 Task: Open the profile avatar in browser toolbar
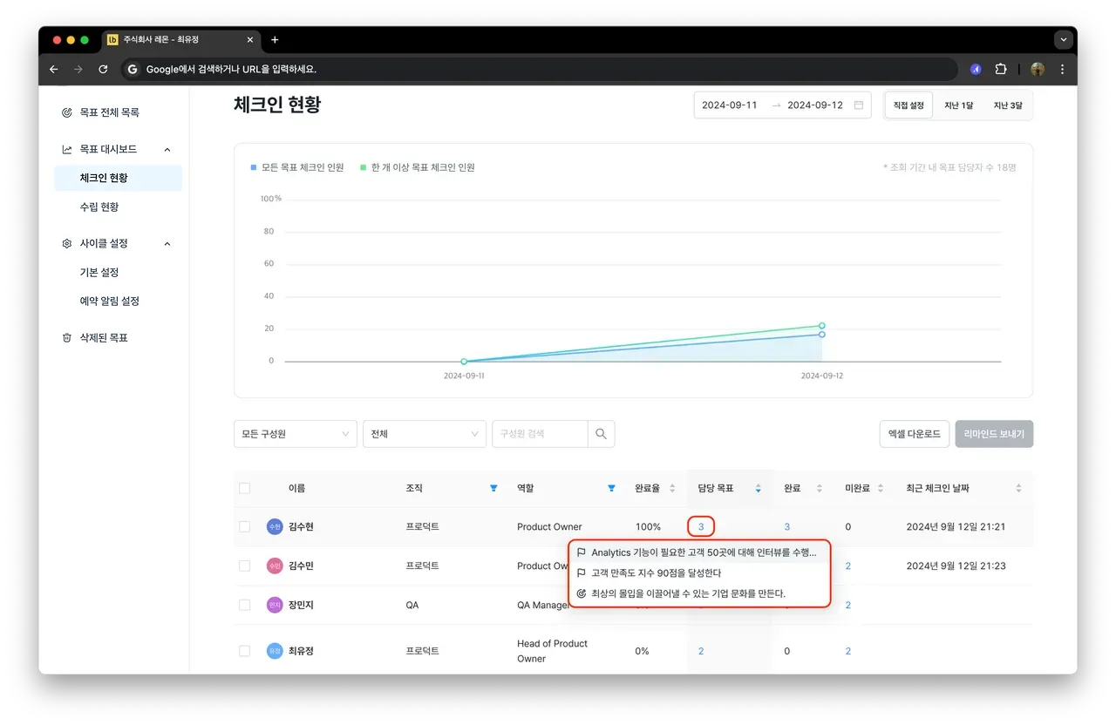[x=1038, y=70]
